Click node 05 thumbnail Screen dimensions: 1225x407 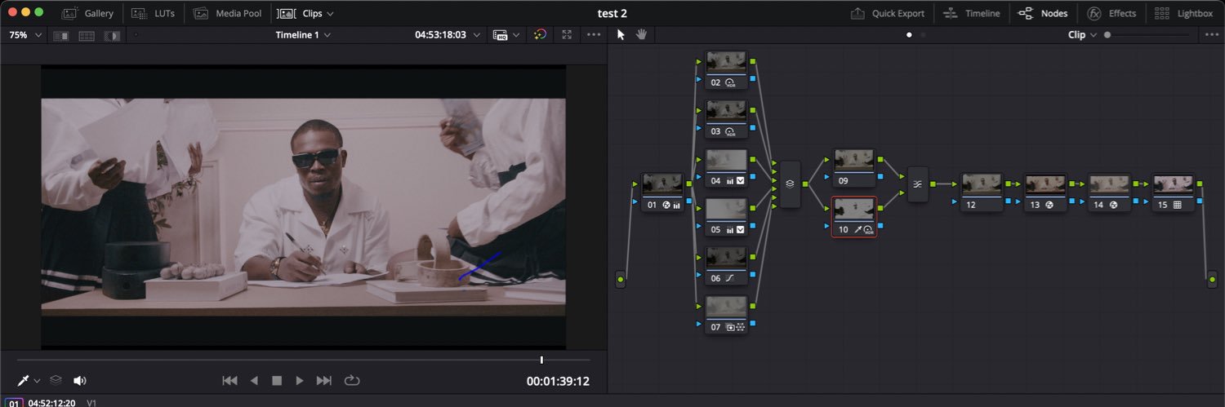(x=726, y=209)
